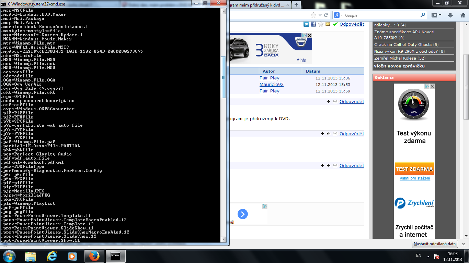This screenshot has height=263, width=469.
Task: Close the Dacia banner ad
Action: point(309,35)
